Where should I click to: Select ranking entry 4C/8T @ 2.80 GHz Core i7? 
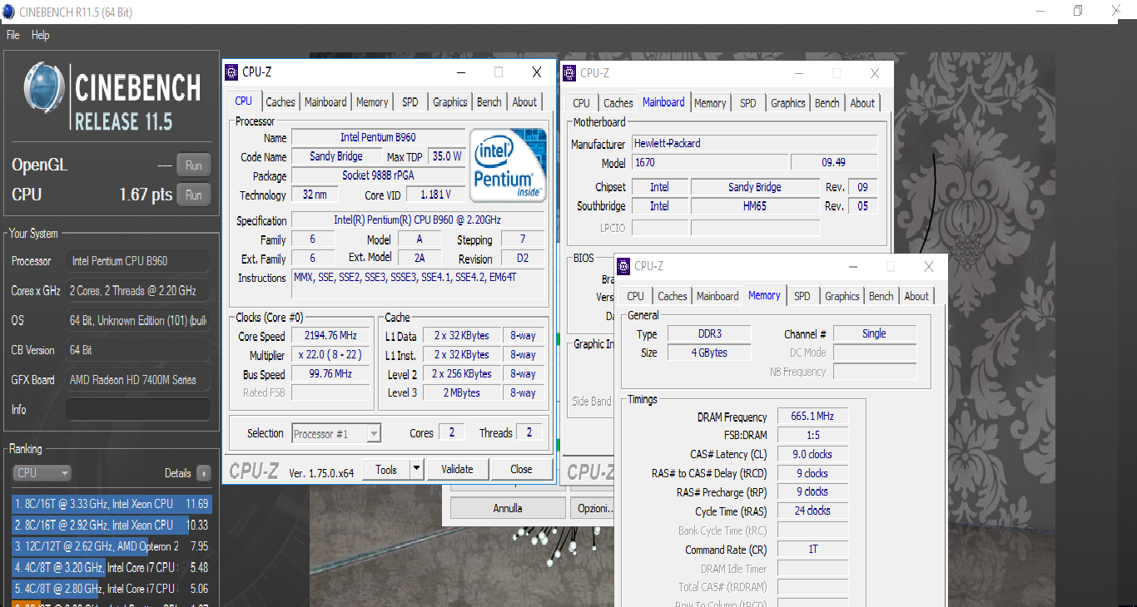(x=112, y=589)
